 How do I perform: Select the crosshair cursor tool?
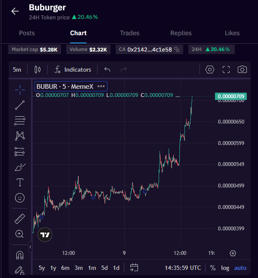tap(20, 89)
